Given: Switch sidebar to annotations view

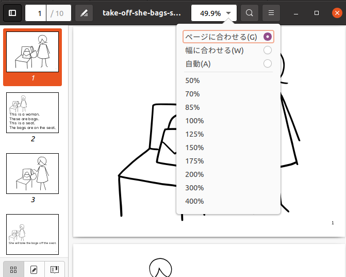Looking at the screenshot, I should click(34, 269).
